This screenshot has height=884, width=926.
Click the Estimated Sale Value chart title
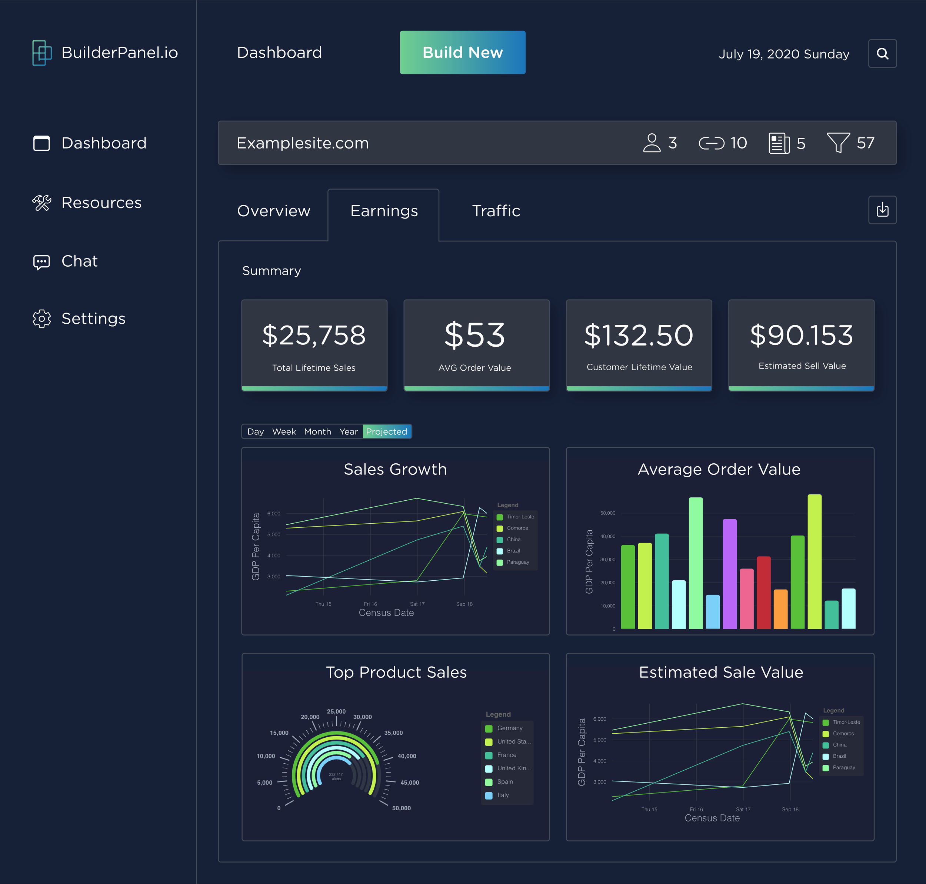point(721,673)
